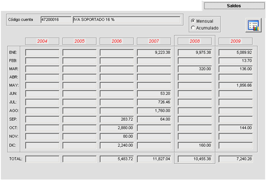Click the 726.46 cell for JUL 2007

(x=154, y=102)
